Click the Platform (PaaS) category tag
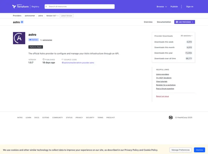 (x=36, y=47)
